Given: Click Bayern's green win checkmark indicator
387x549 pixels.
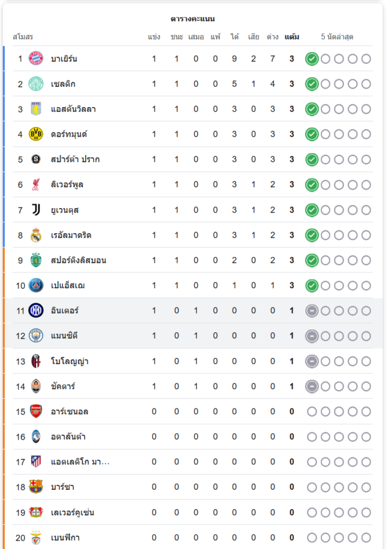Looking at the screenshot, I should point(312,59).
